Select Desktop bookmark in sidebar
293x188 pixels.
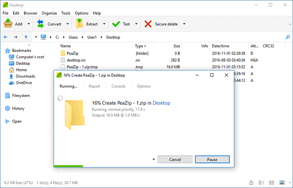point(23,63)
